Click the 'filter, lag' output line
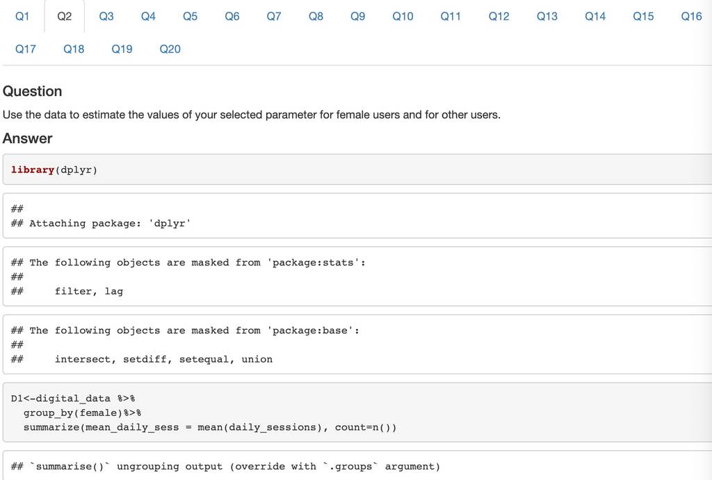Screen dimensions: 712x480 [x=67, y=291]
